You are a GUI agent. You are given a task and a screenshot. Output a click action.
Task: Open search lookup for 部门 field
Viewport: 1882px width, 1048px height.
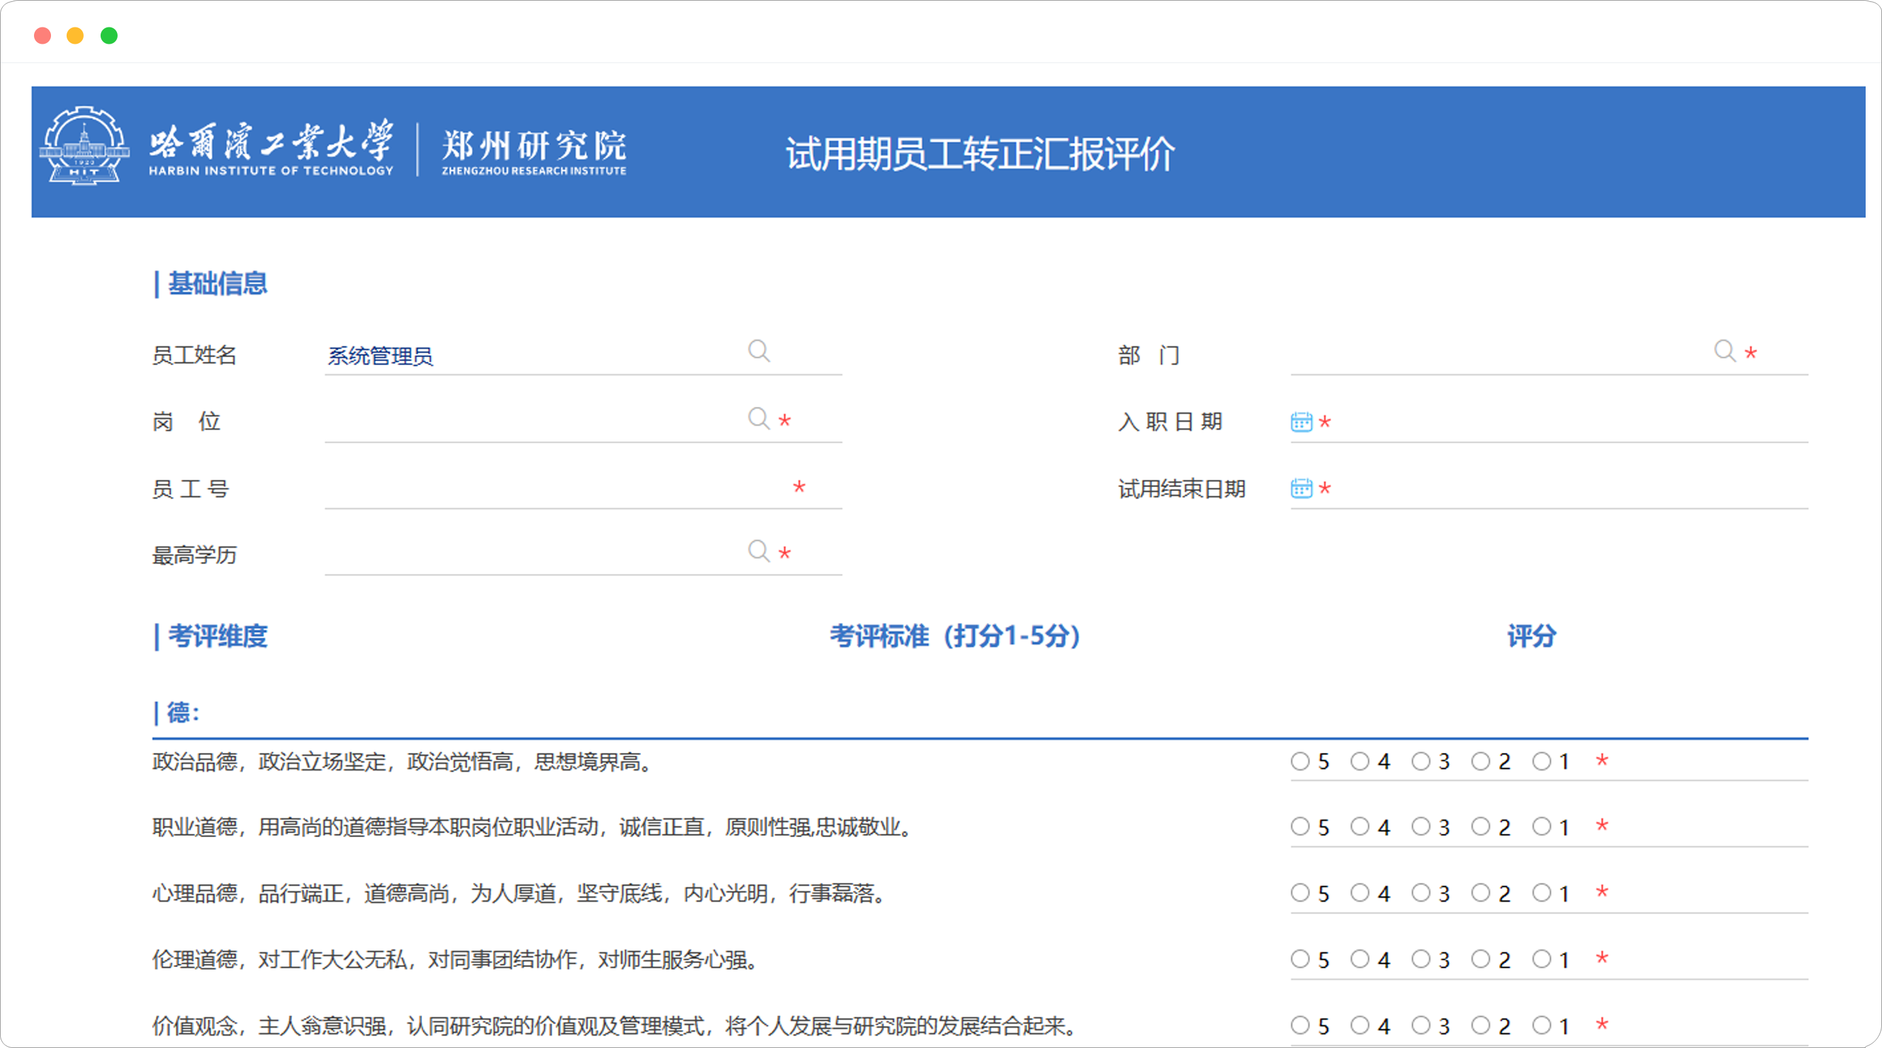tap(1725, 351)
